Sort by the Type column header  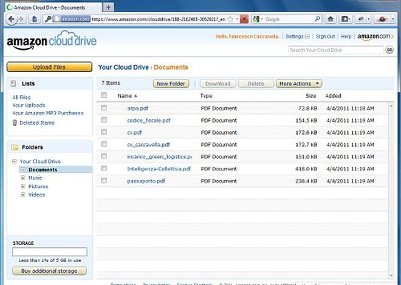pos(206,96)
